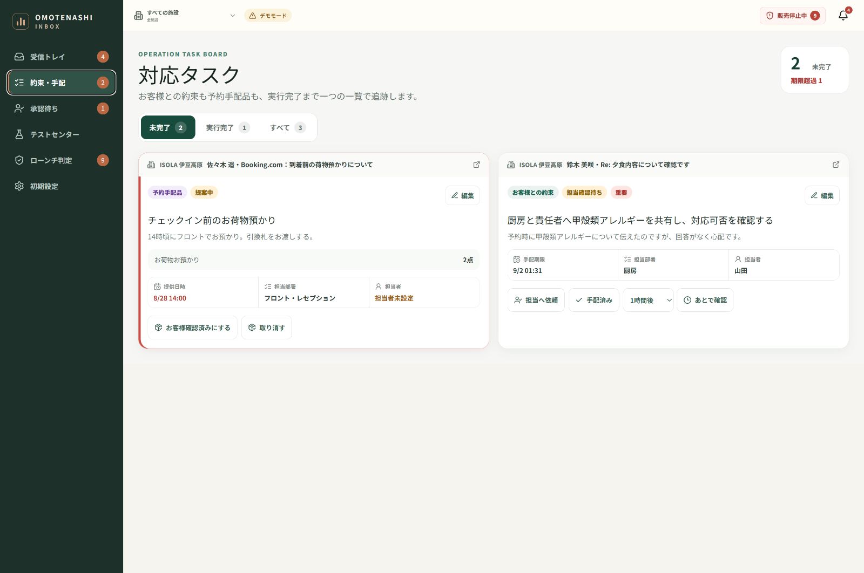Open the すべての施設 facility dropdown
Image resolution: width=864 pixels, height=573 pixels.
pos(185,16)
